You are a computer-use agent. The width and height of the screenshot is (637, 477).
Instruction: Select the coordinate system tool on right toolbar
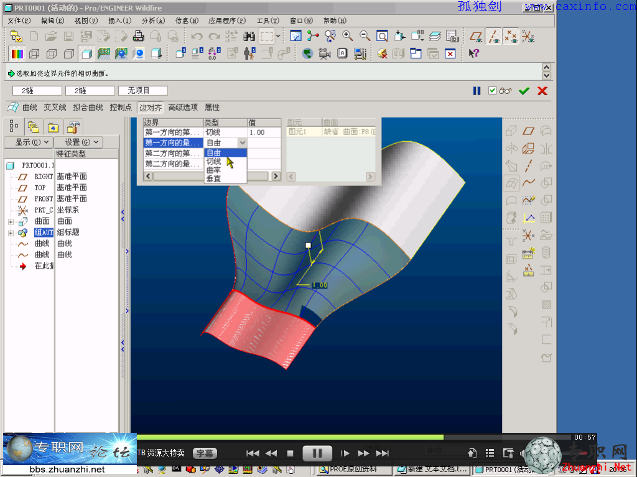click(x=528, y=235)
